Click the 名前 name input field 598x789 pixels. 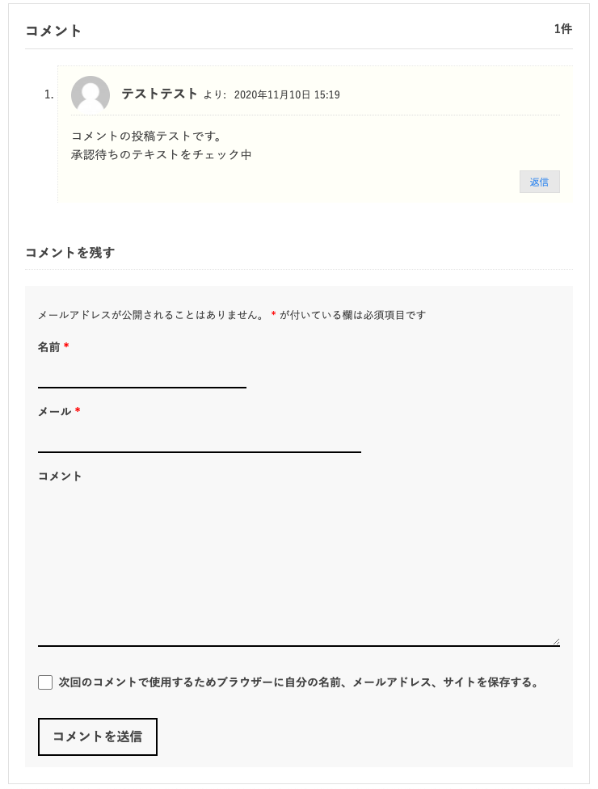[x=141, y=375]
